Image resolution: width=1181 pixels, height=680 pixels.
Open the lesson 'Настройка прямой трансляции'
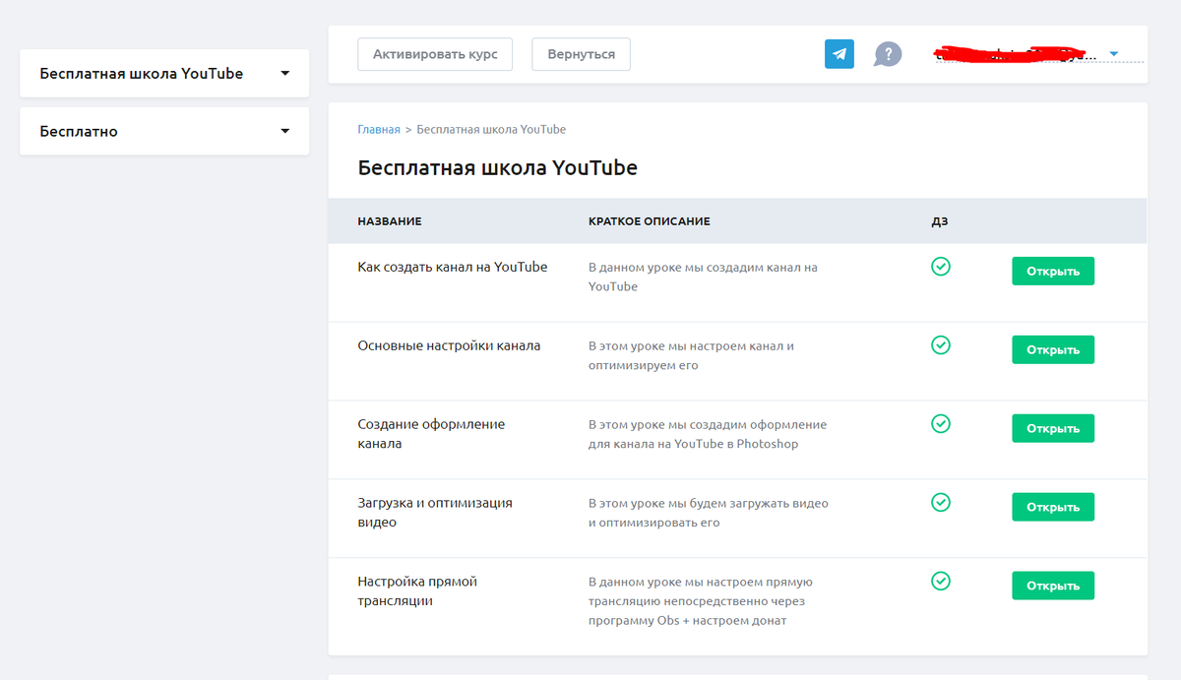point(1052,586)
